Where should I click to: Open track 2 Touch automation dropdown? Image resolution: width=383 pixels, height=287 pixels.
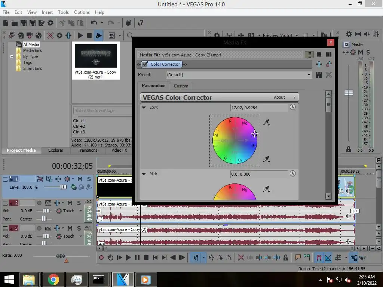pyautogui.click(x=81, y=211)
